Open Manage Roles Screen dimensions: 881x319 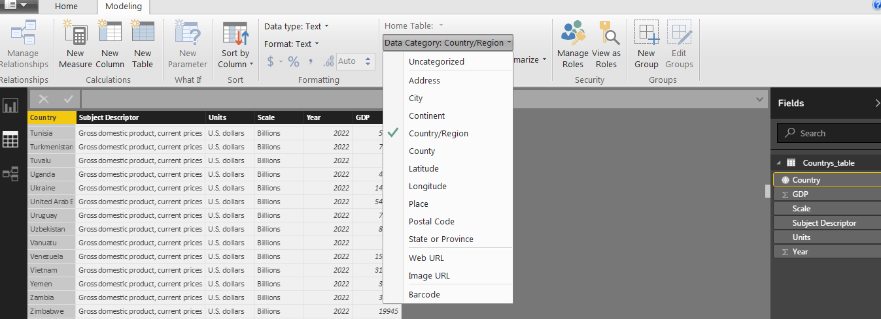click(x=573, y=44)
